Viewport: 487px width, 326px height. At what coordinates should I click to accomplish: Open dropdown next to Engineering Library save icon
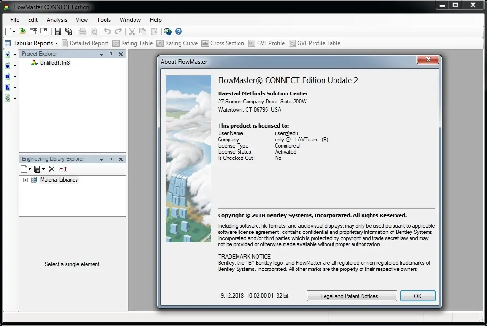43,169
